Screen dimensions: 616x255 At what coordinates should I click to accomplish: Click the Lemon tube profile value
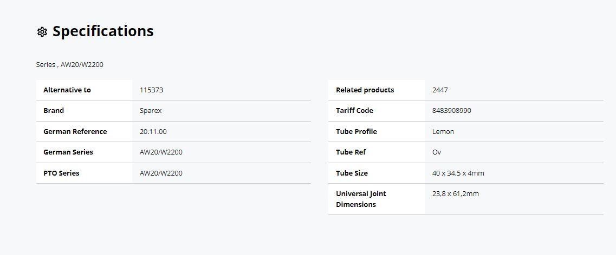pyautogui.click(x=443, y=132)
